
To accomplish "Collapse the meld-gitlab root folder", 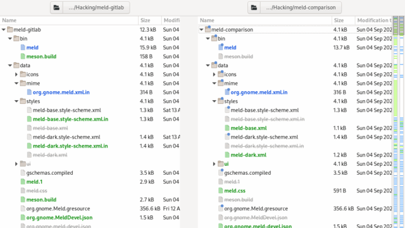I will 4,30.
